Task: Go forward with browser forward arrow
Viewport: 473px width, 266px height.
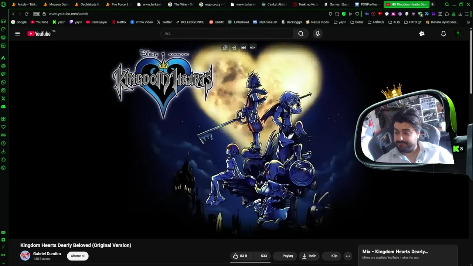Action: coord(20,14)
